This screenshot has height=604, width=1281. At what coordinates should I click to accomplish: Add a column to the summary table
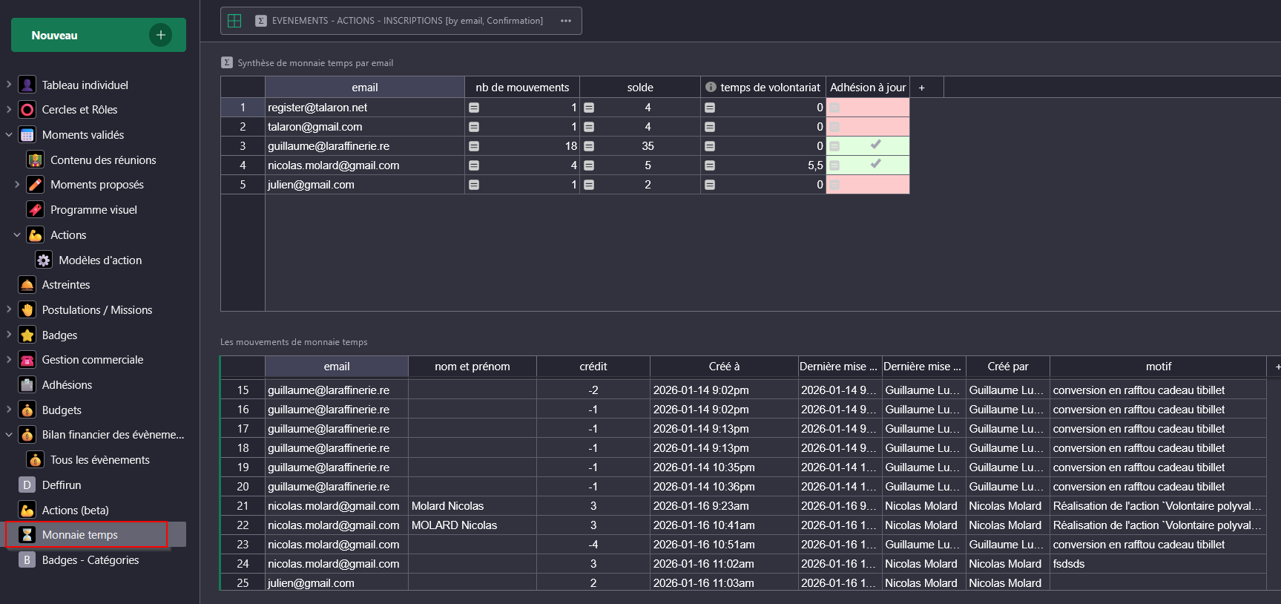[922, 88]
